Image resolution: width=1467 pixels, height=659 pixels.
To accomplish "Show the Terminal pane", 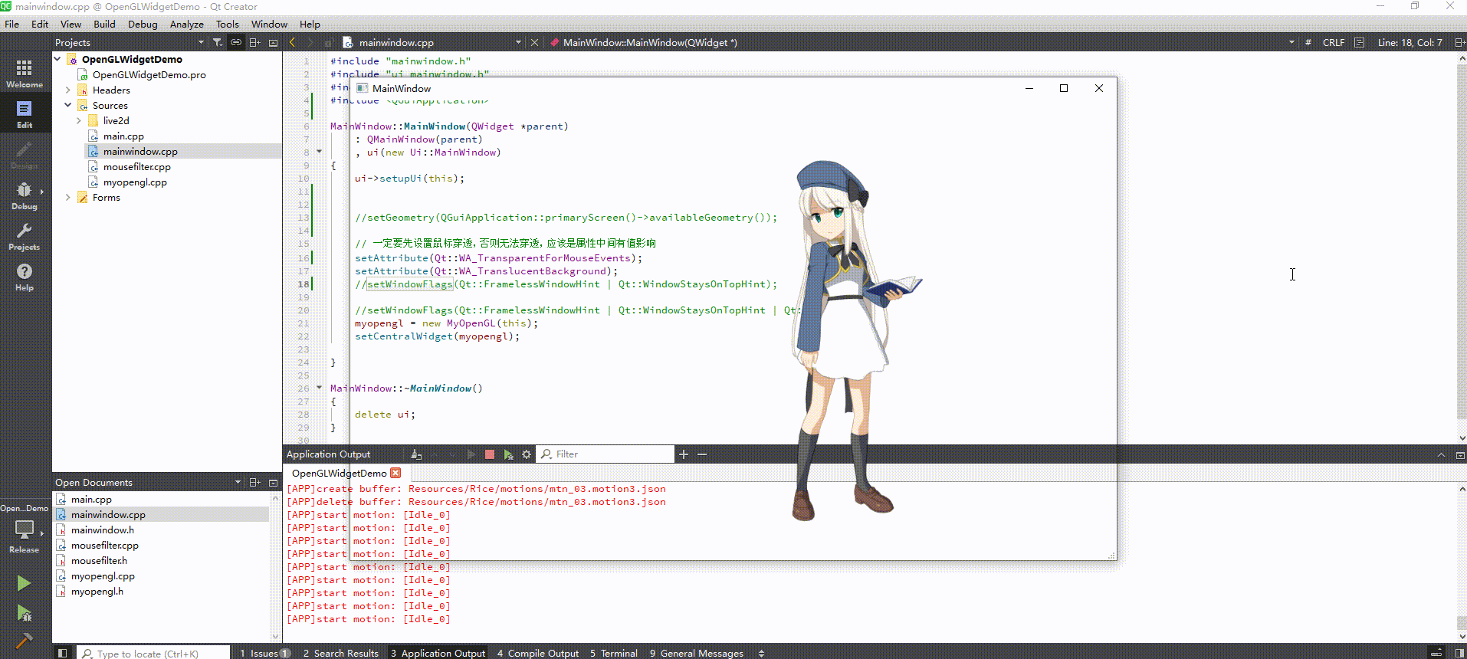I will click(614, 653).
